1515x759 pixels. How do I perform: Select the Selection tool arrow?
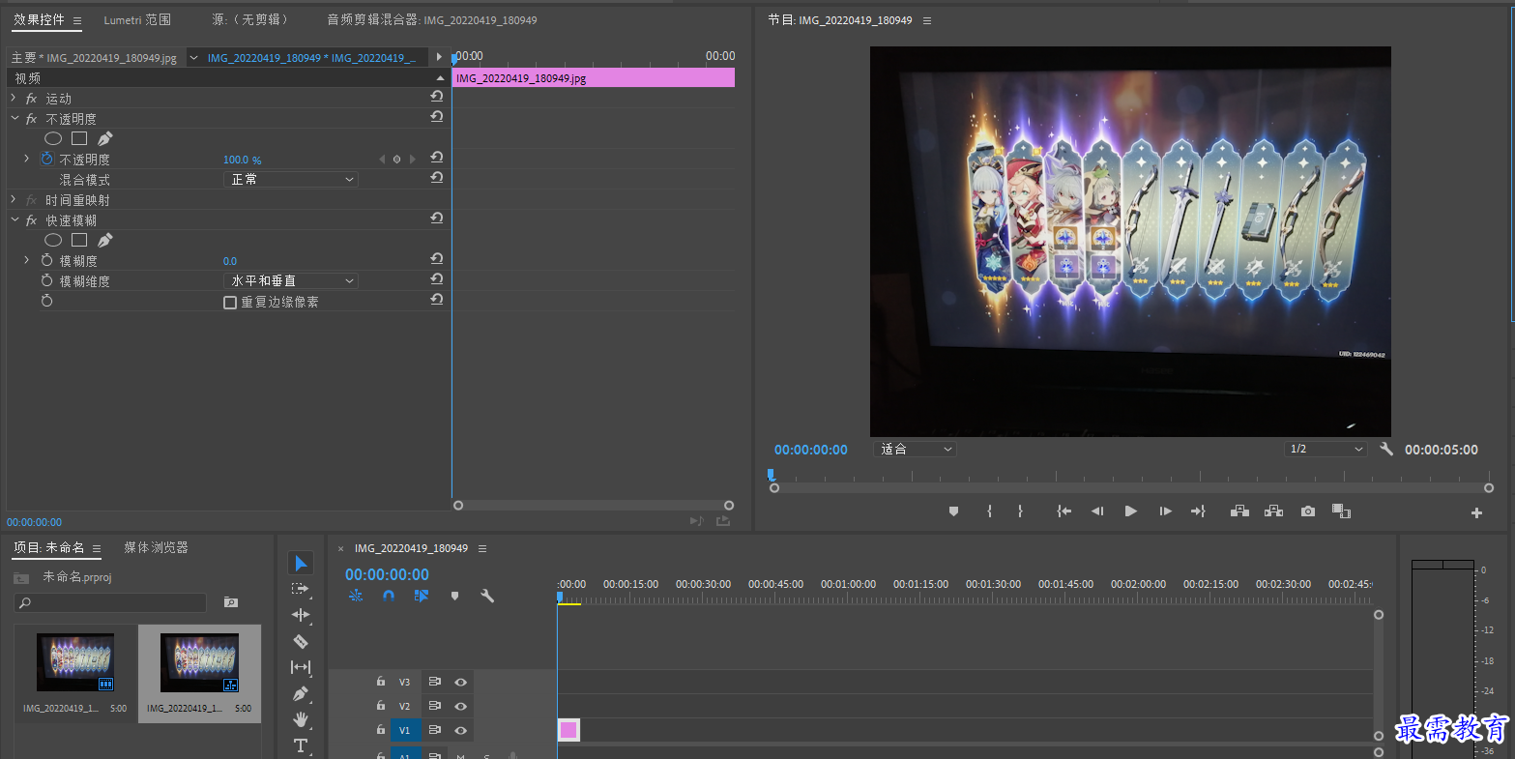pos(301,563)
